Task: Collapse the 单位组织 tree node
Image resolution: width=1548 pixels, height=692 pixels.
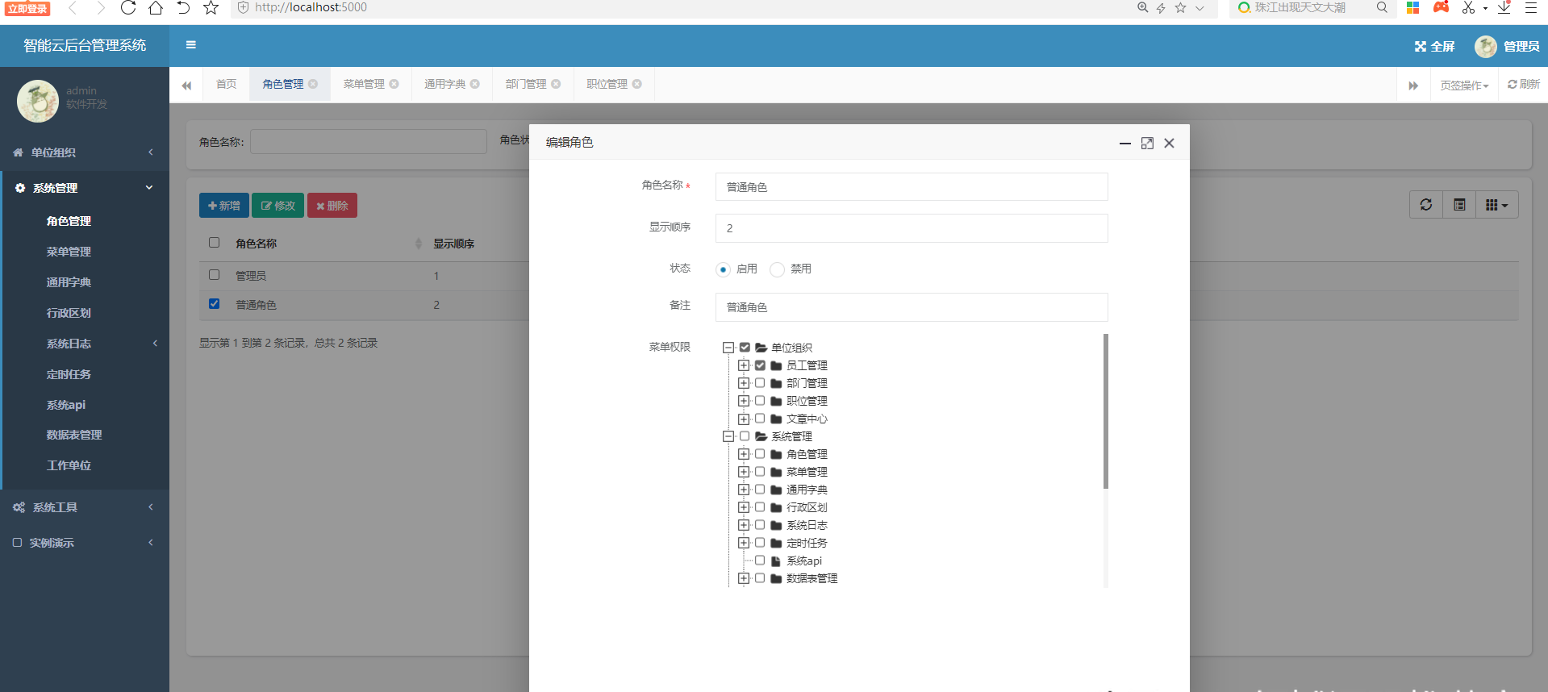Action: 728,348
